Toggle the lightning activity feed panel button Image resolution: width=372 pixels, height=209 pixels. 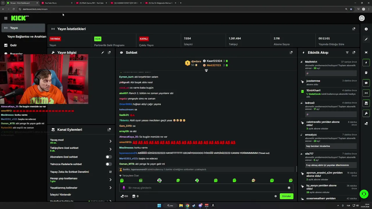click(x=366, y=63)
